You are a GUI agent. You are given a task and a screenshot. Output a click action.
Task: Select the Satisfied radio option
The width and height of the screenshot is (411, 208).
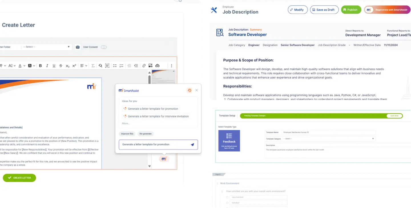(x=227, y=203)
